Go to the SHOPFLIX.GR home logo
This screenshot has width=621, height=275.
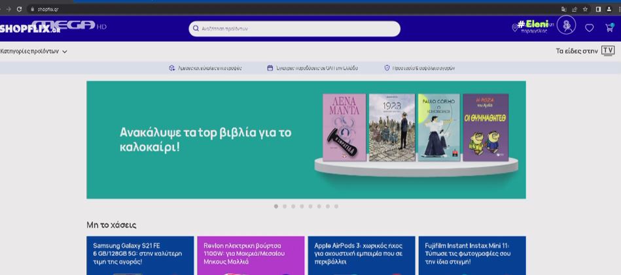(30, 29)
